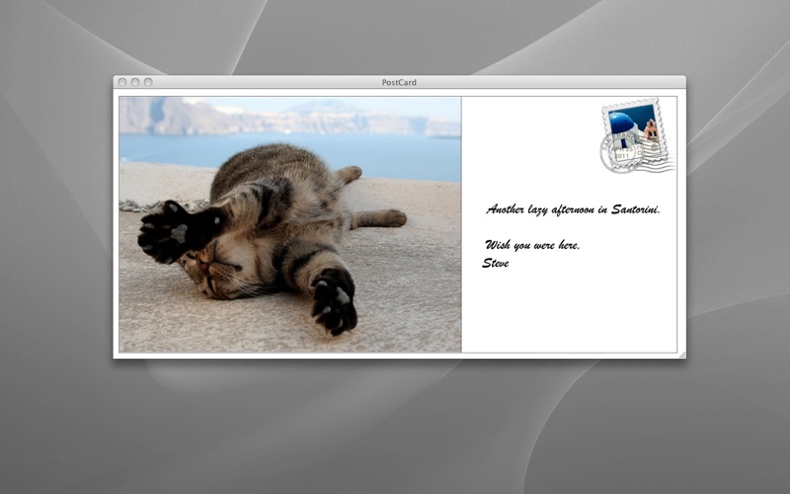
Task: Click the empty area below the signature
Action: tap(568, 311)
